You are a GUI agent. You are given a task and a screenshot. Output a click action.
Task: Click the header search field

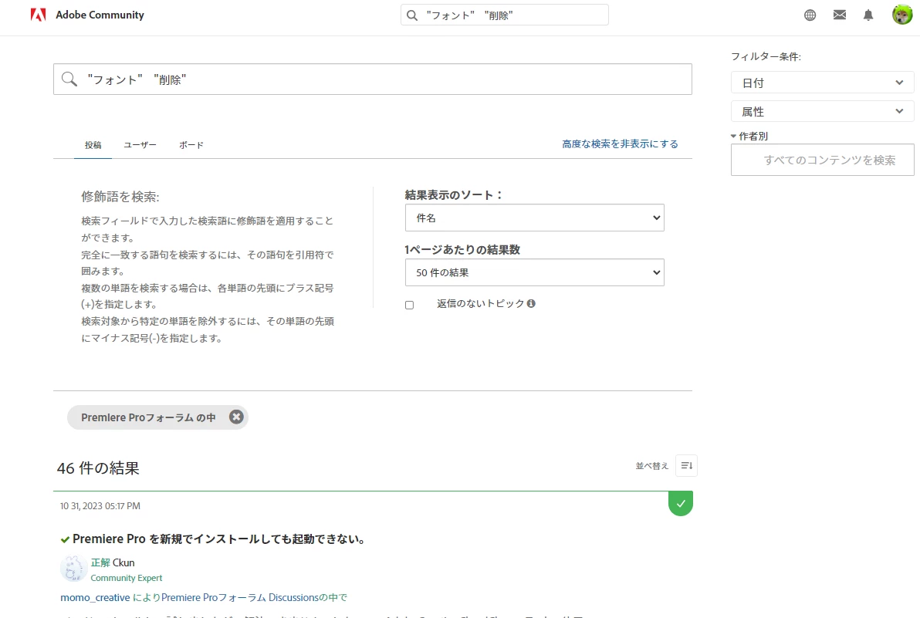pos(505,15)
